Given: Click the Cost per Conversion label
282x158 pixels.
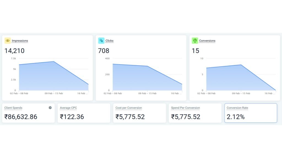Looking at the screenshot, I should 128,108.
